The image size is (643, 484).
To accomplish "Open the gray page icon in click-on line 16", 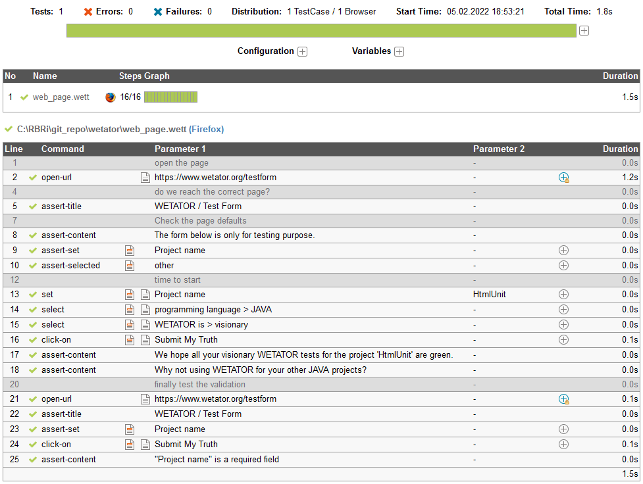I will [x=145, y=340].
